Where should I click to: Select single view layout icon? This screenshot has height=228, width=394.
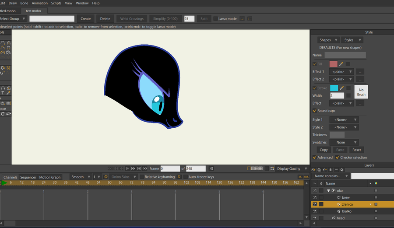click(249, 168)
